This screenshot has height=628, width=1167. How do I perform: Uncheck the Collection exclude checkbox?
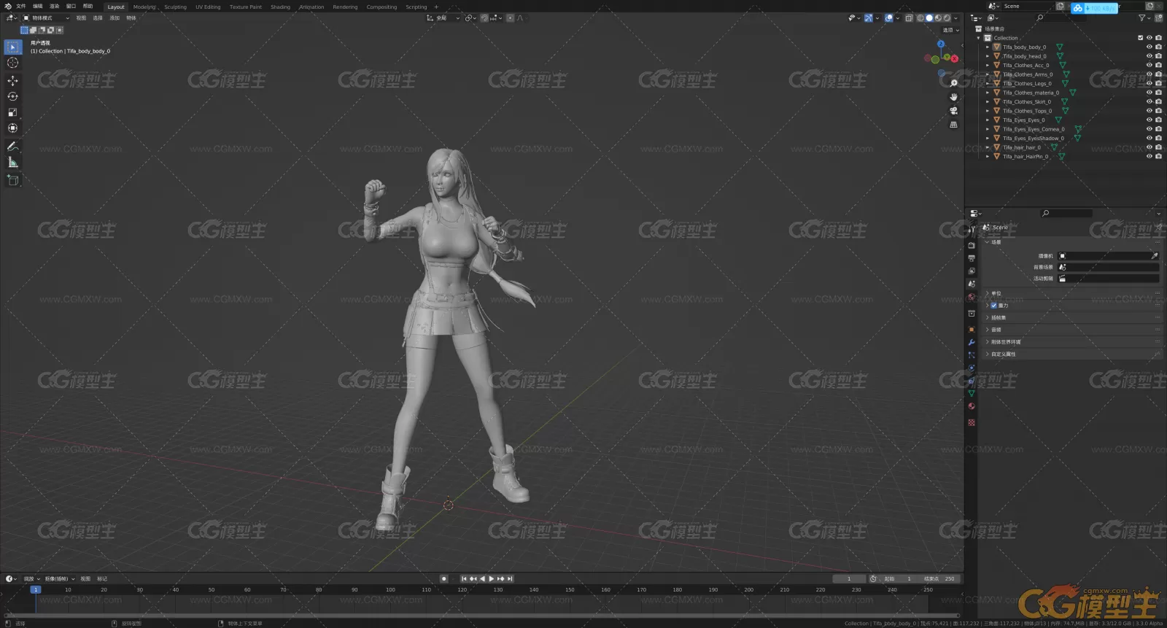coord(1141,38)
